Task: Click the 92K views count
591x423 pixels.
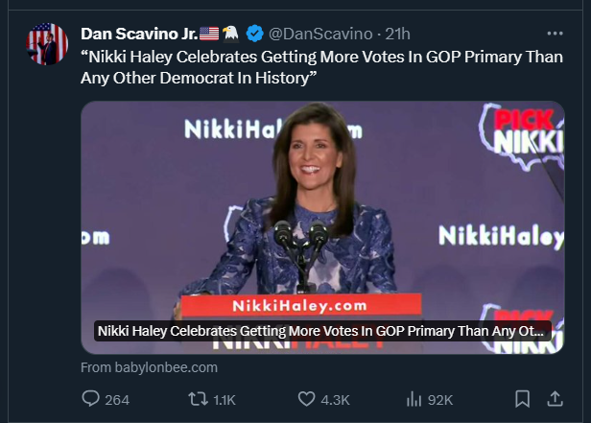Action: 440,399
